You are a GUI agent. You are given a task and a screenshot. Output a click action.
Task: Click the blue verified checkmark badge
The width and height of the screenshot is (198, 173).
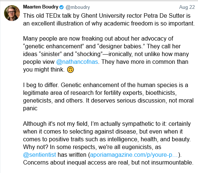coord(61,7)
